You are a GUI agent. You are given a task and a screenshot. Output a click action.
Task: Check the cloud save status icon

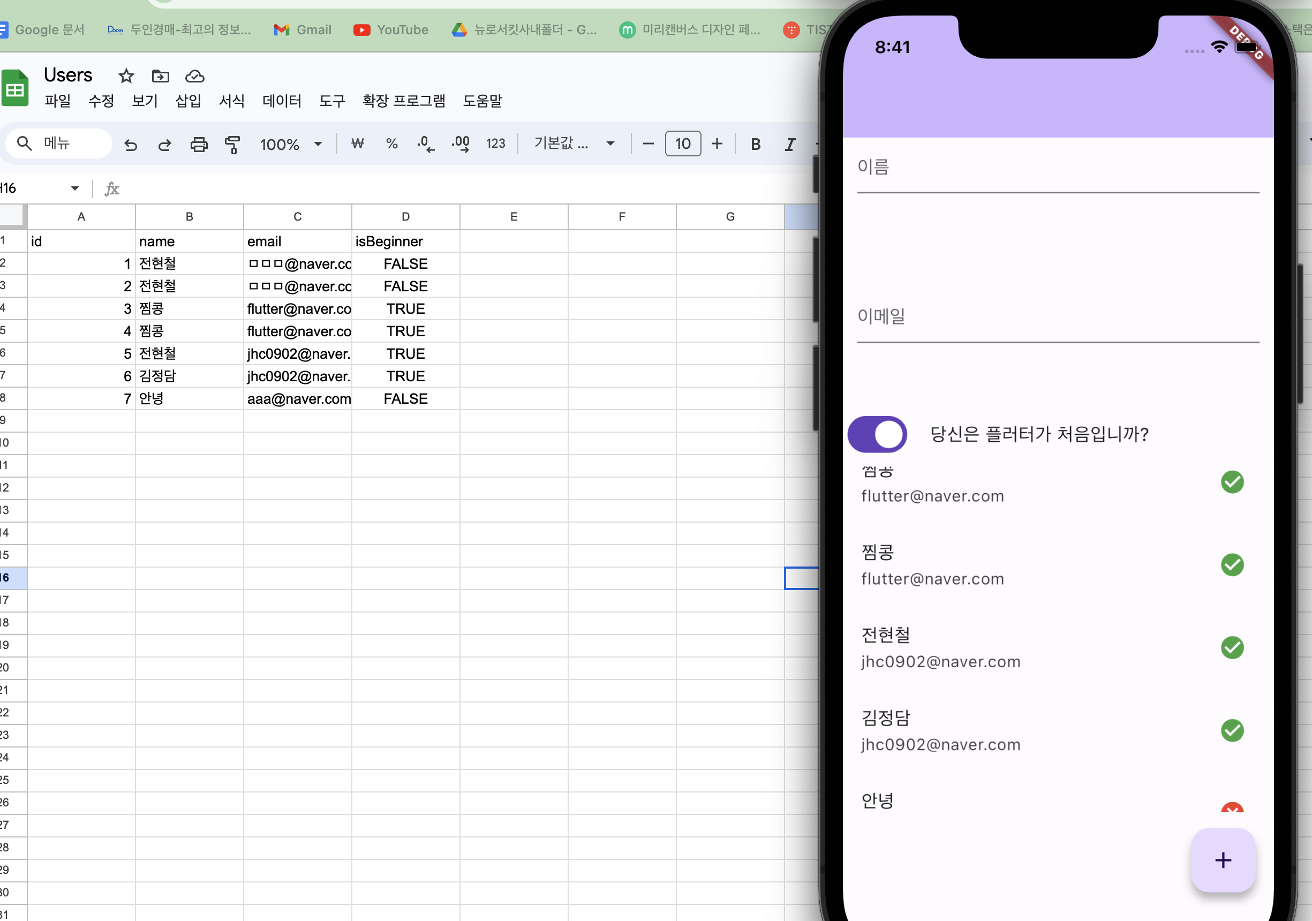(x=195, y=76)
